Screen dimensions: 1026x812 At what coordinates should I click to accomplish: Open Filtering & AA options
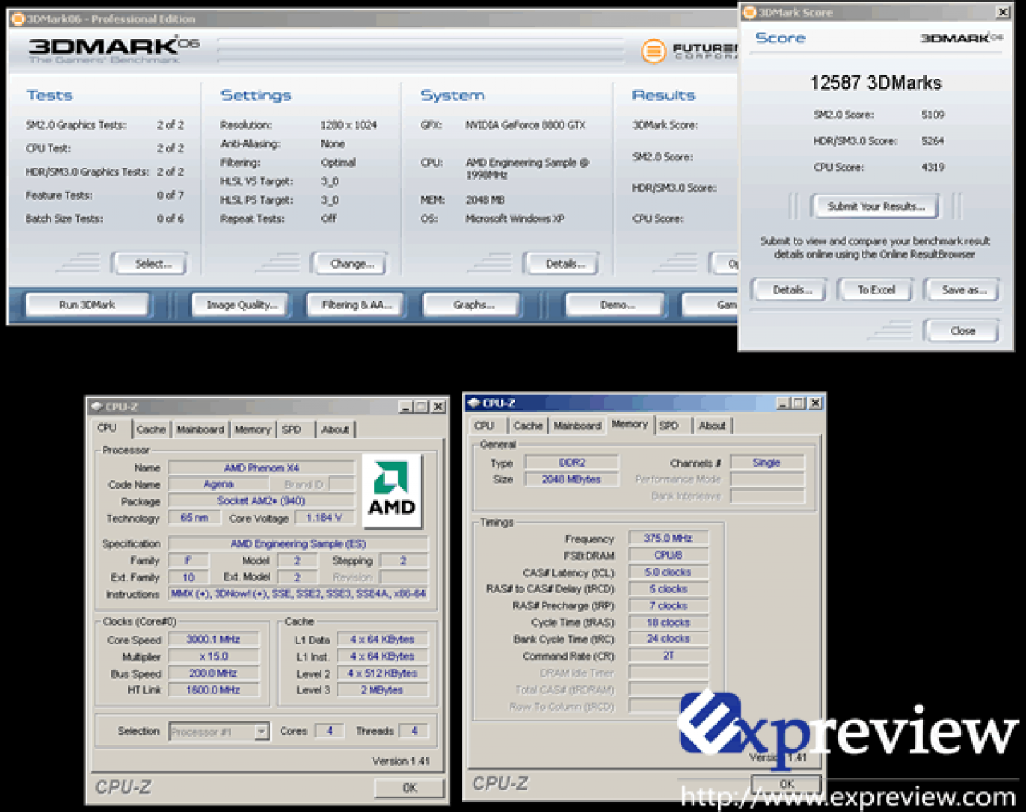click(357, 305)
